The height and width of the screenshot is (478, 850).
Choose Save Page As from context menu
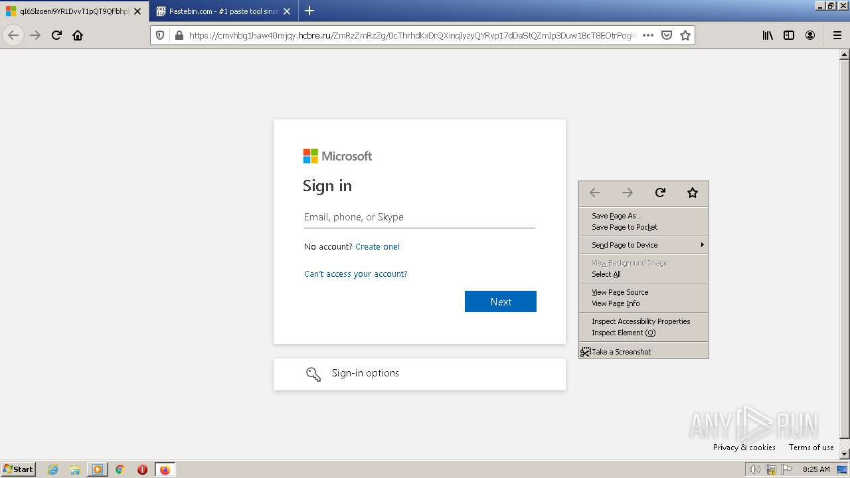click(643, 216)
